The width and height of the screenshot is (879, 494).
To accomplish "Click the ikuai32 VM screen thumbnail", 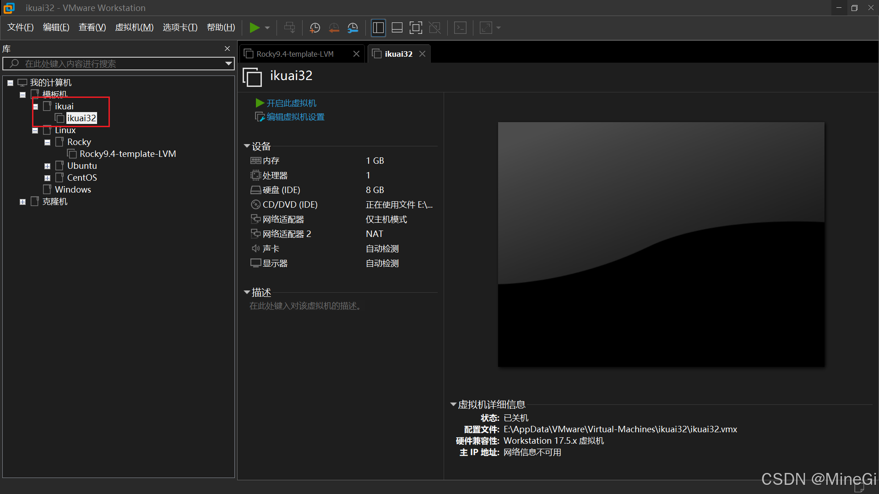I will point(661,244).
